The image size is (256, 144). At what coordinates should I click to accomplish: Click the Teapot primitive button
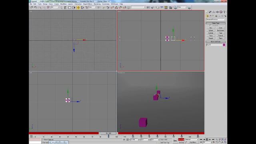211,38
